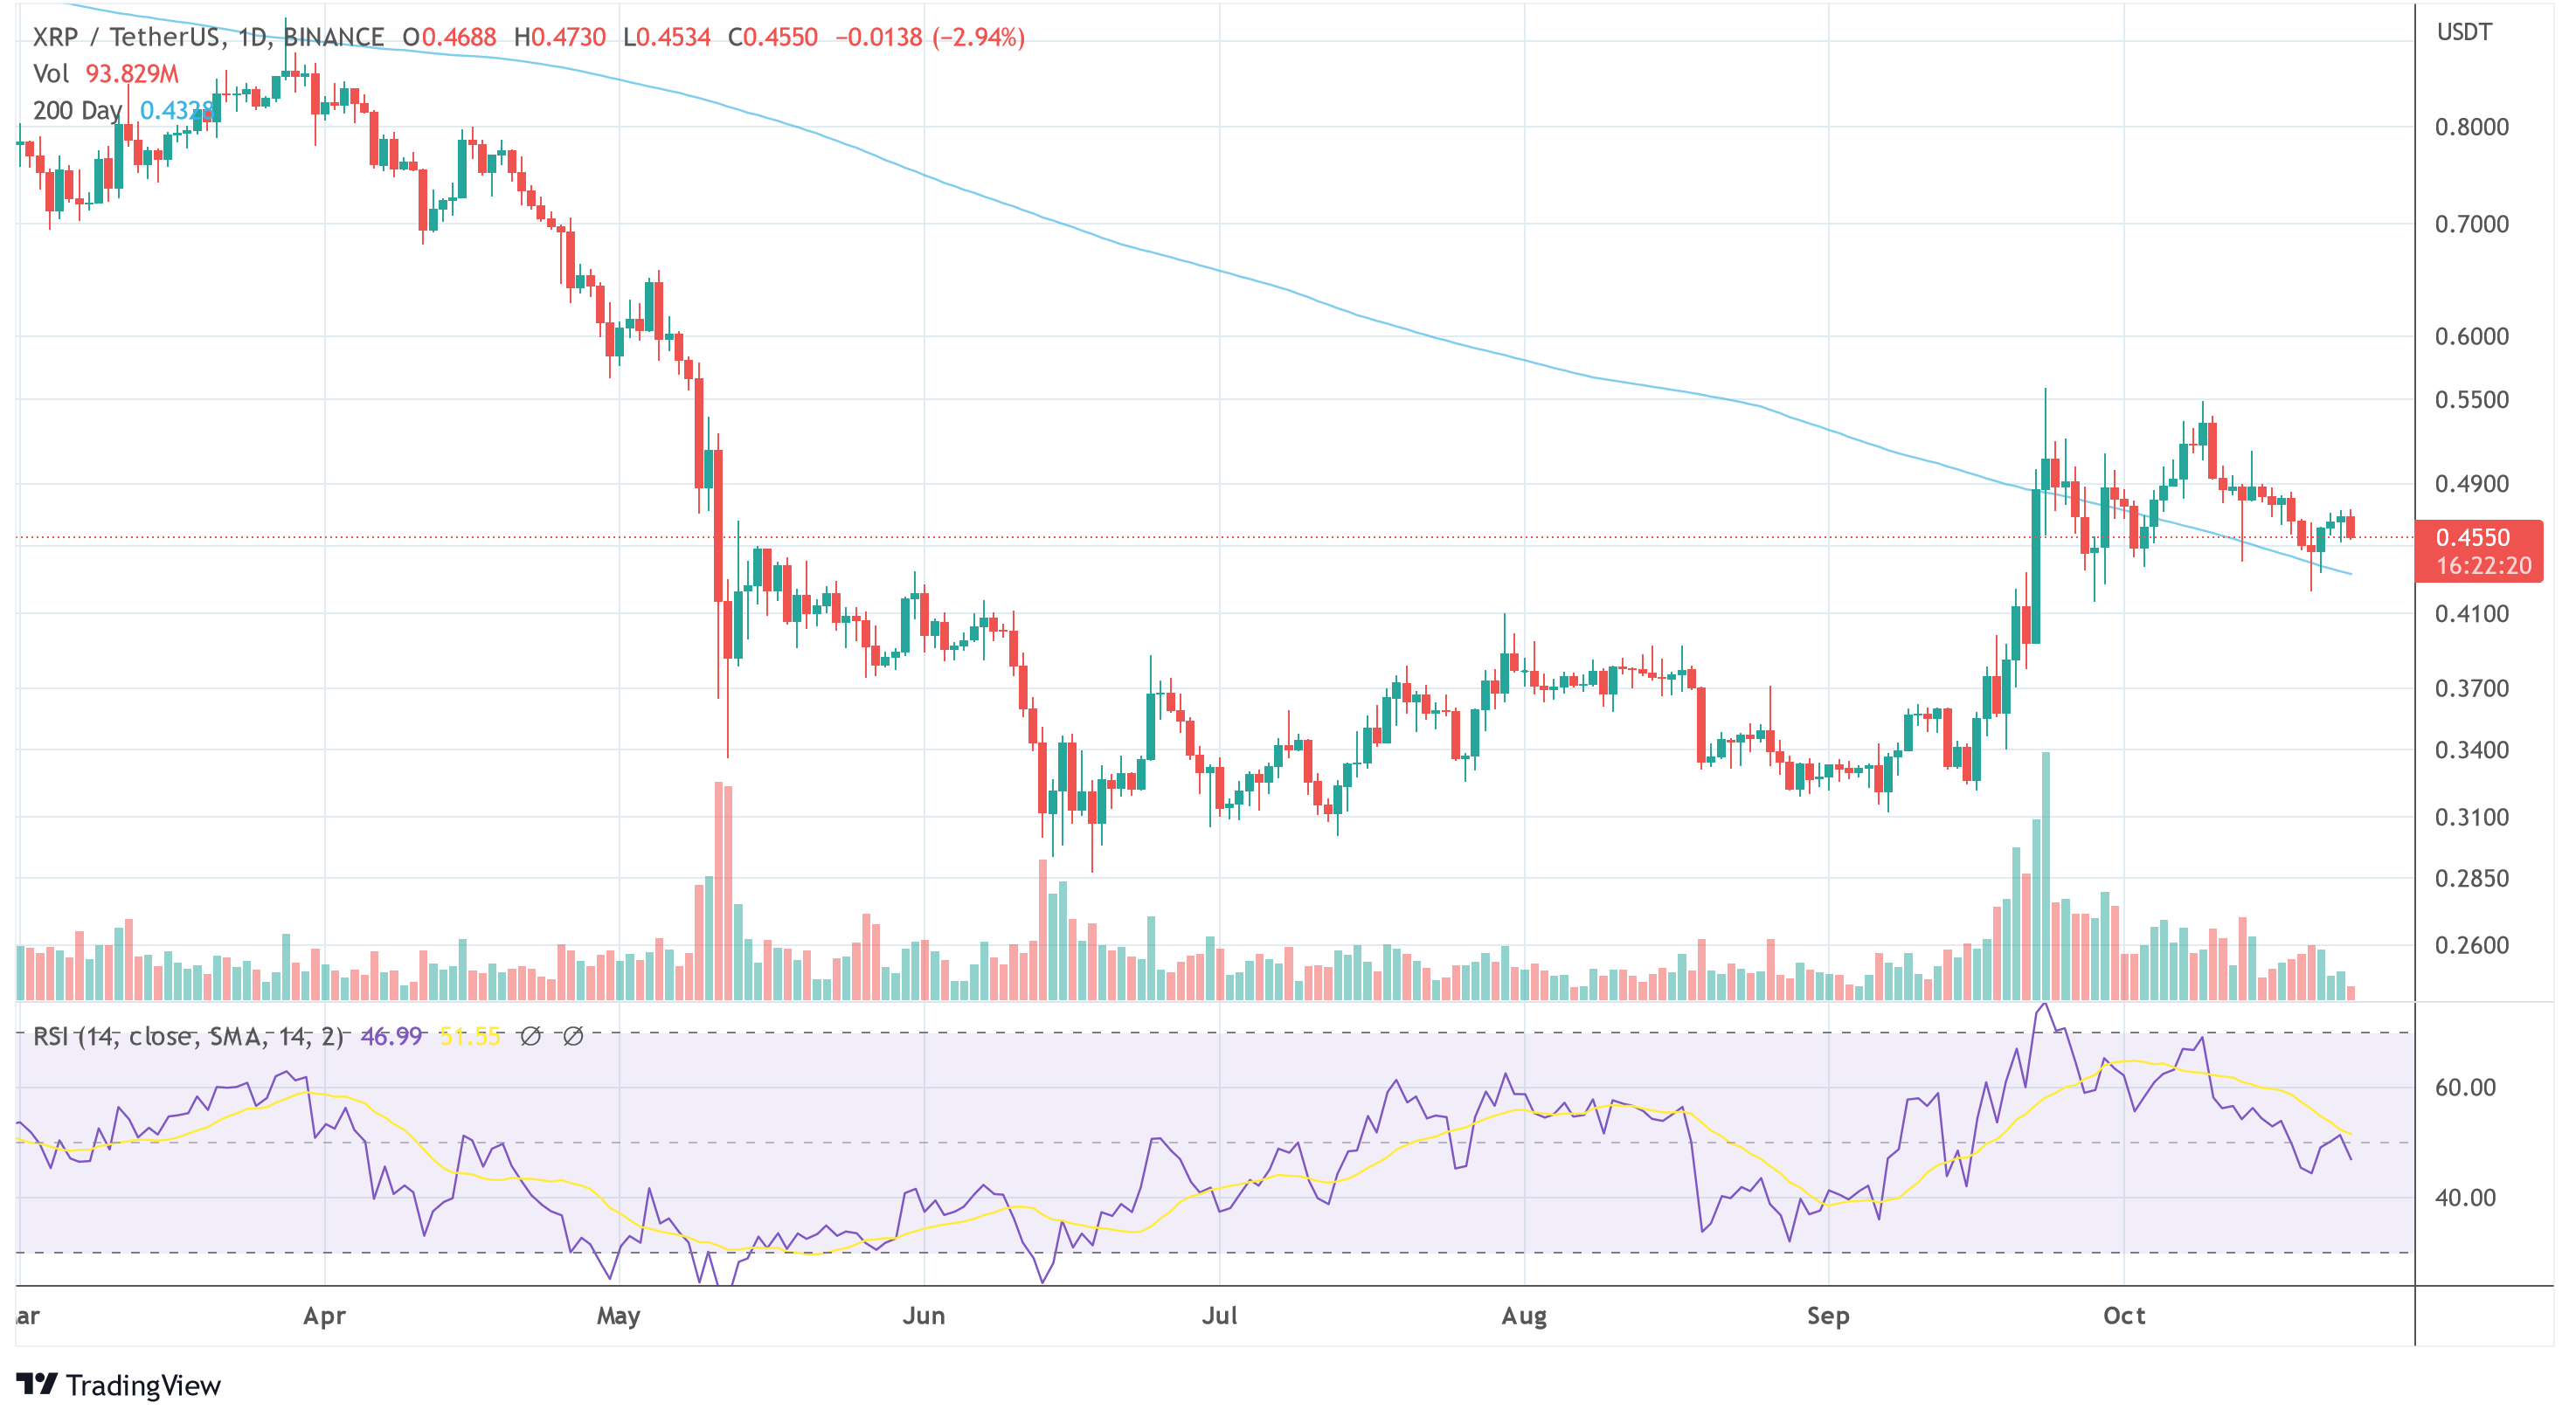Click the high price value H0.4730
Screen dimensions: 2576x1423
tap(560, 37)
